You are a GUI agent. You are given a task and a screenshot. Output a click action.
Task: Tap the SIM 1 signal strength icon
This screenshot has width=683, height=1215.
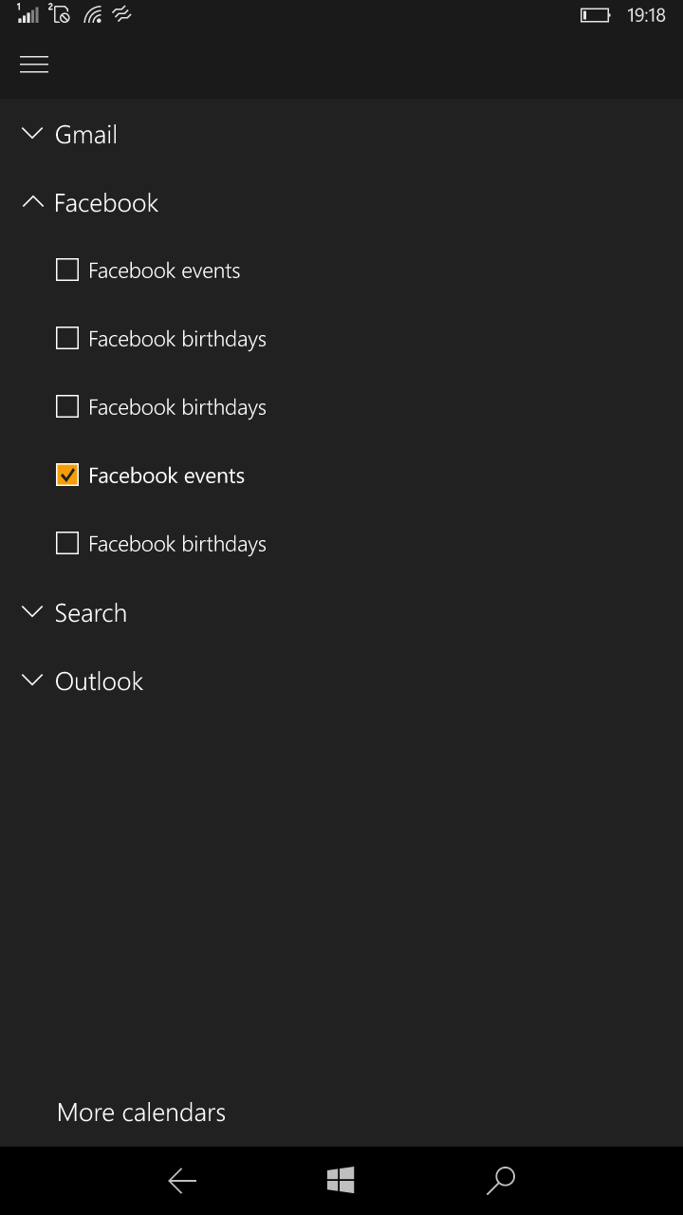[x=27, y=13]
